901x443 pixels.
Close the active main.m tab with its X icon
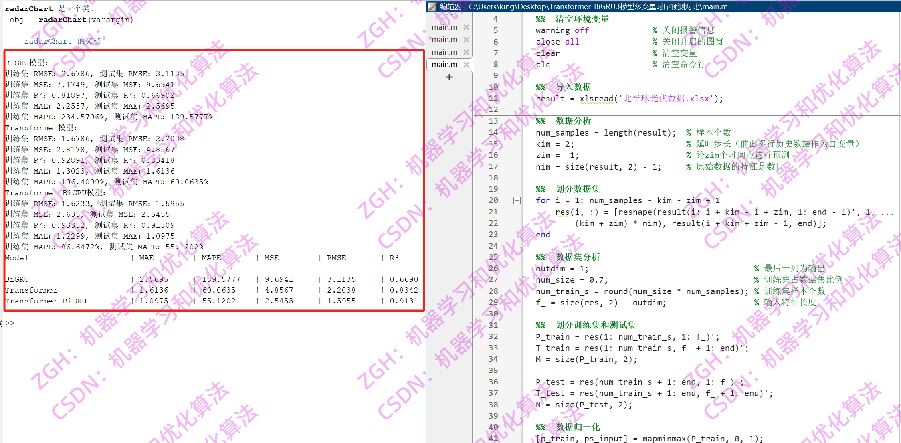tap(466, 64)
